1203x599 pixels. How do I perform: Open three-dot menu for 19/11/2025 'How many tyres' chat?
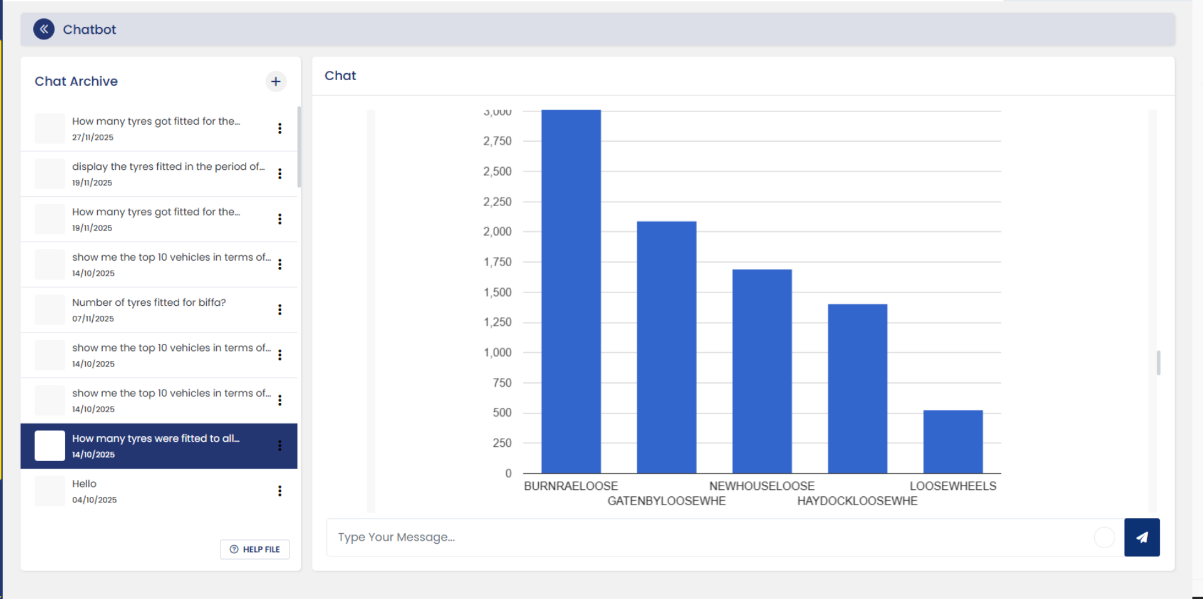click(x=279, y=219)
